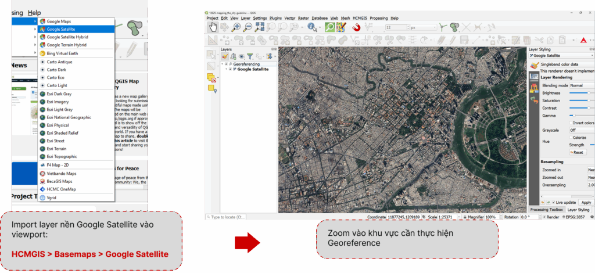Collapse the Georeferencing group tree arrow
The image size is (595, 273).
[223, 64]
